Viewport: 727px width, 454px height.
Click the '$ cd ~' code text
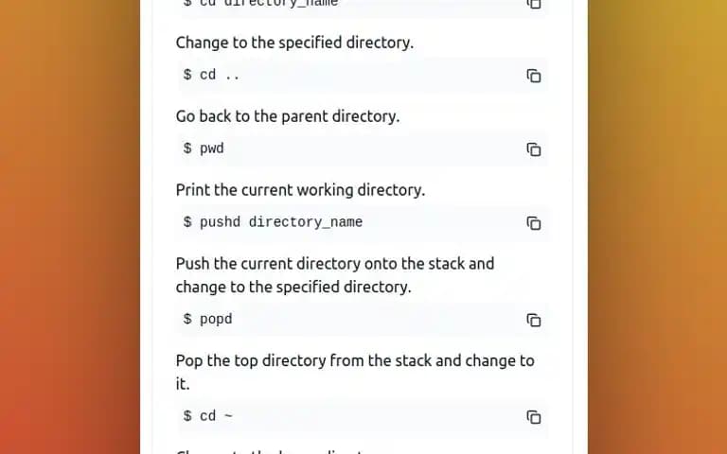tap(207, 415)
